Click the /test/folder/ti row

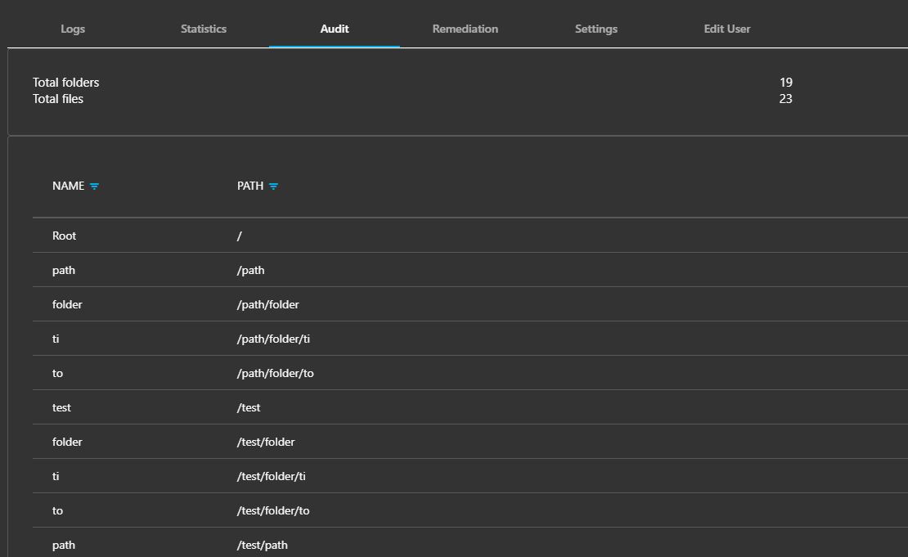tap(470, 476)
